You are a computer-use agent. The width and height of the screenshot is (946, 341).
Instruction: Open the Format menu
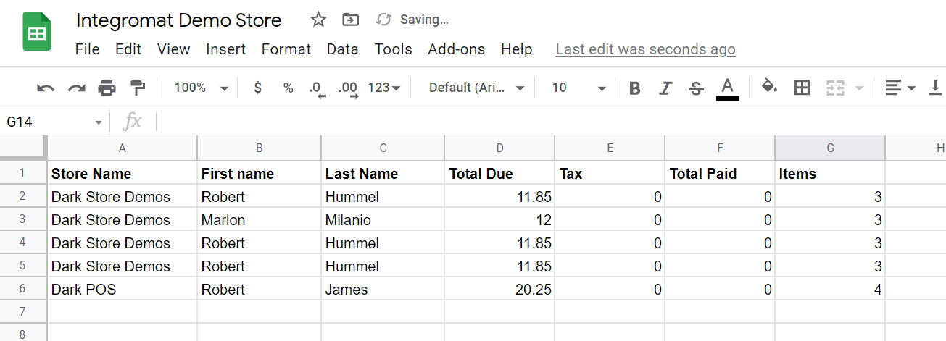(286, 49)
